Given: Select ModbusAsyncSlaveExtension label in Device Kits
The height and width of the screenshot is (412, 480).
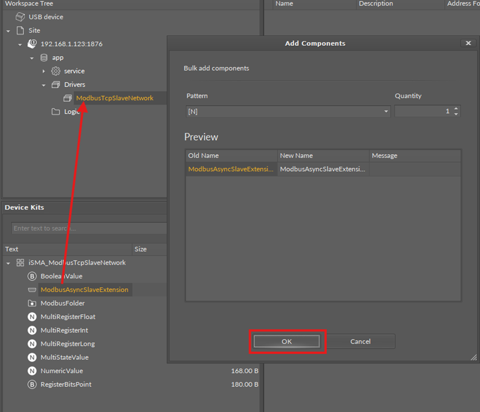Looking at the screenshot, I should (x=85, y=290).
